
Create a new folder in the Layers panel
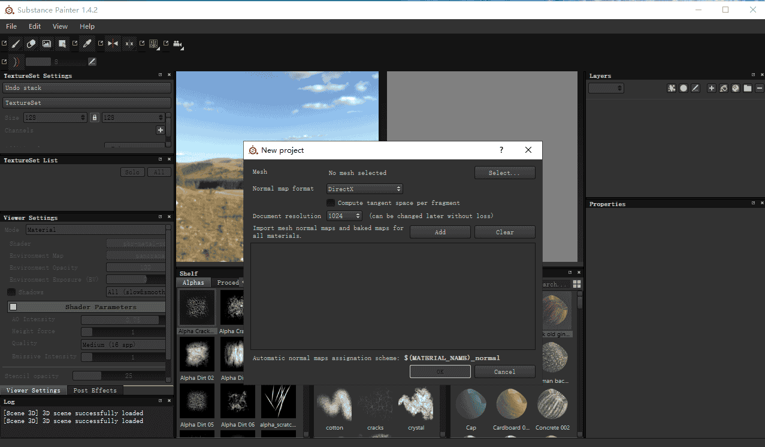746,87
